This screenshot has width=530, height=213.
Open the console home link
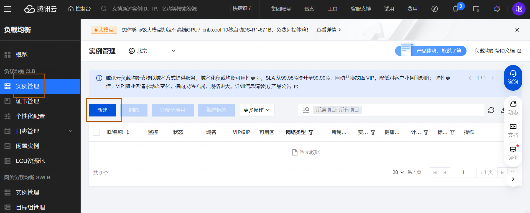coord(79,9)
